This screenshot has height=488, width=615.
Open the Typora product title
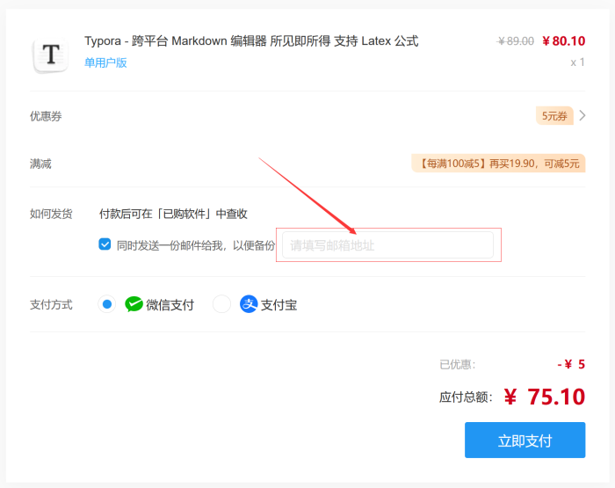(x=251, y=40)
